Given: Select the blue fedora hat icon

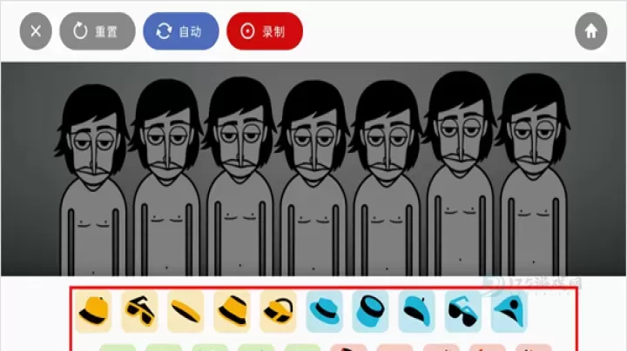Looking at the screenshot, I should (x=324, y=312).
